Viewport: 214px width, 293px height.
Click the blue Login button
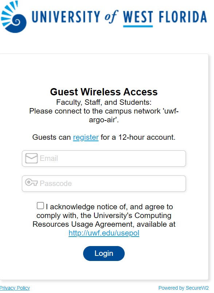[x=104, y=253]
